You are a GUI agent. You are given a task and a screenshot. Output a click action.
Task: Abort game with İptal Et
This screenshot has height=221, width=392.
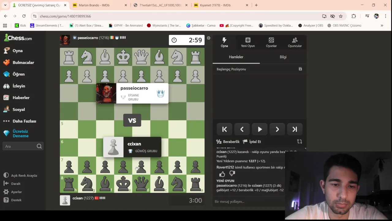tap(252, 142)
